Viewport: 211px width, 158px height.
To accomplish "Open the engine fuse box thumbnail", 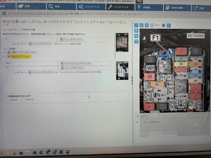I will [122, 42].
